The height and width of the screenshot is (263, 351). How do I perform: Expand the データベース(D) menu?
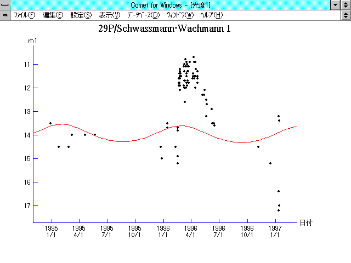pyautogui.click(x=143, y=15)
